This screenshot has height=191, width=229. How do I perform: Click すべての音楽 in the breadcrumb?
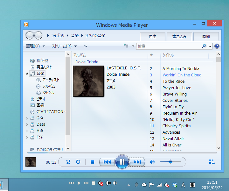point(95,36)
